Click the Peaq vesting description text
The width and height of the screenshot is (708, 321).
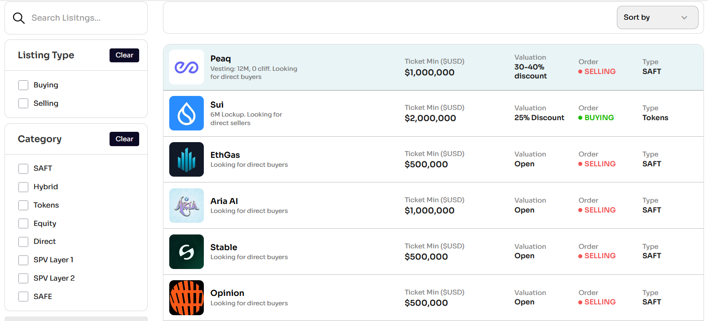tap(254, 73)
